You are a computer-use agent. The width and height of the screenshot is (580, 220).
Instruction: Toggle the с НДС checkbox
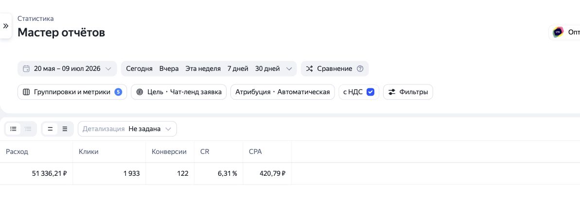[x=370, y=92]
